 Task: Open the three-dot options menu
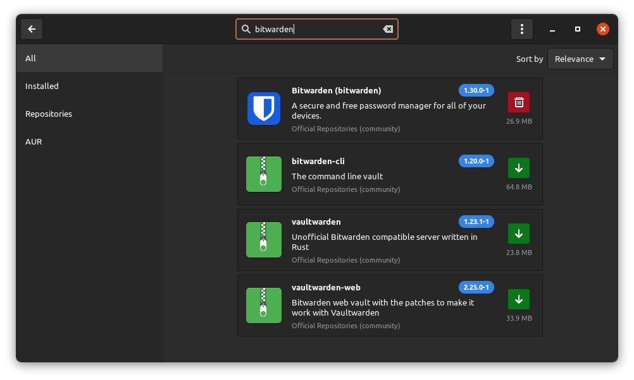[521, 29]
